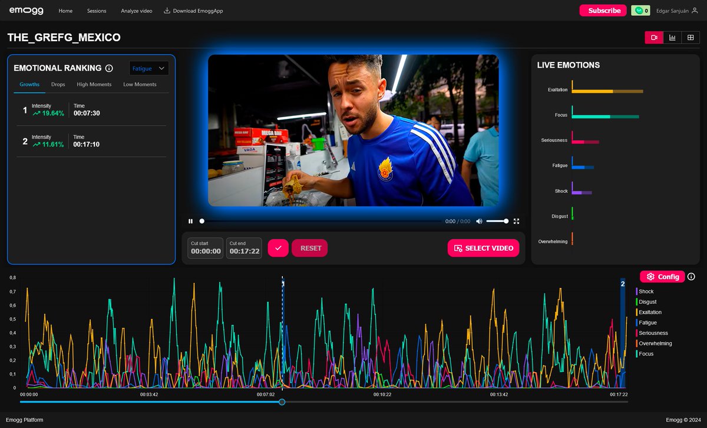Select the Drops tab
This screenshot has height=428, width=707.
pos(58,84)
